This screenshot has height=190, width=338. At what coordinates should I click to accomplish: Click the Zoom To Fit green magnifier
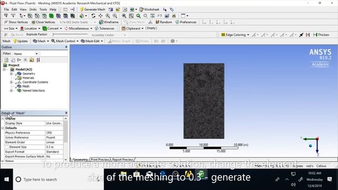(138, 16)
